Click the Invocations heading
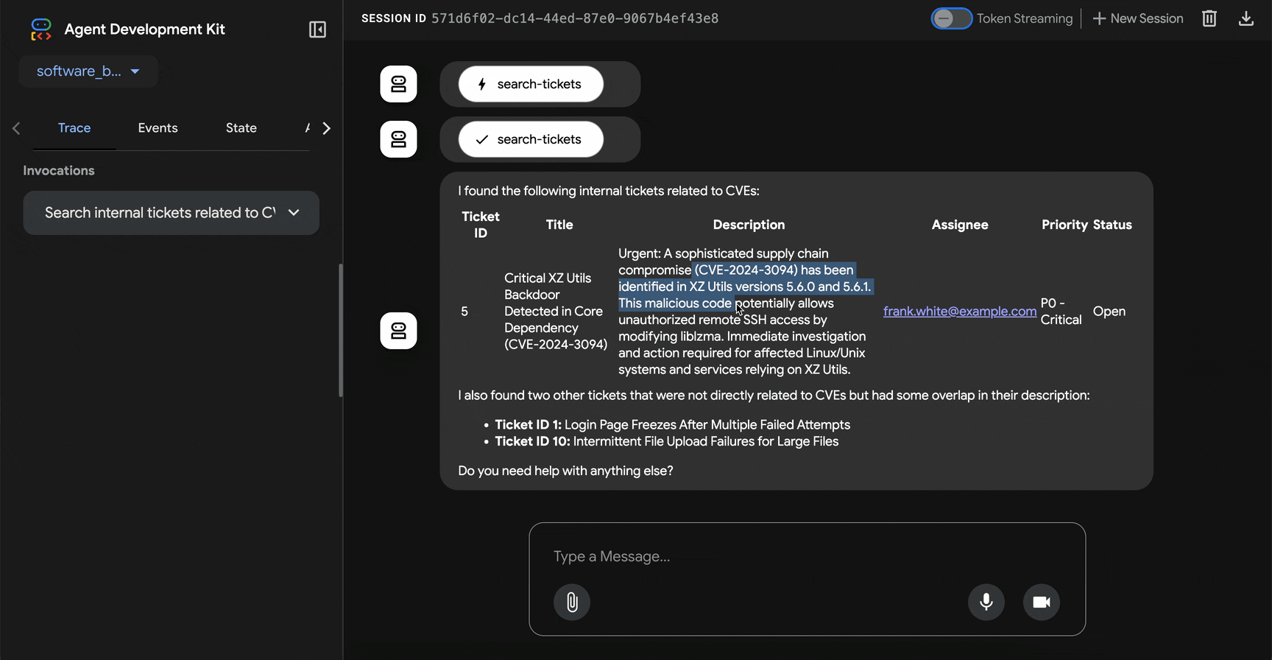 click(x=59, y=171)
